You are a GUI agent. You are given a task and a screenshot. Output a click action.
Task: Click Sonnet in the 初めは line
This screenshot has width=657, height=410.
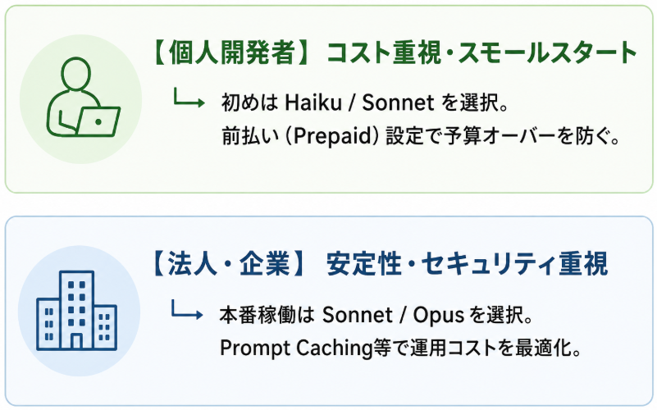(x=398, y=102)
